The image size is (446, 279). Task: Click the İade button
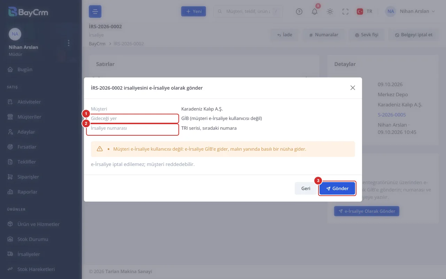pos(285,35)
